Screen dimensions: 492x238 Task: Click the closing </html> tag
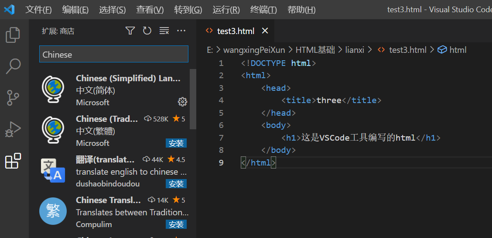pyautogui.click(x=258, y=162)
